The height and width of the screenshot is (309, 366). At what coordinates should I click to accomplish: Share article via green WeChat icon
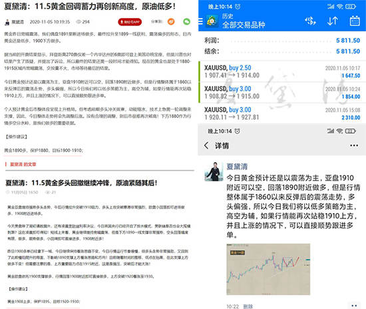[x=187, y=22]
